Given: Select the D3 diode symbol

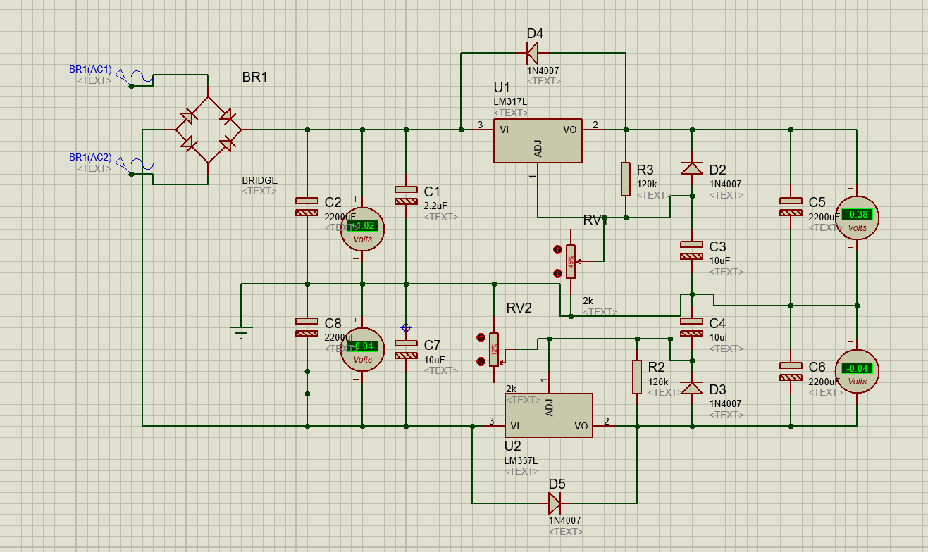Looking at the screenshot, I should coord(692,388).
